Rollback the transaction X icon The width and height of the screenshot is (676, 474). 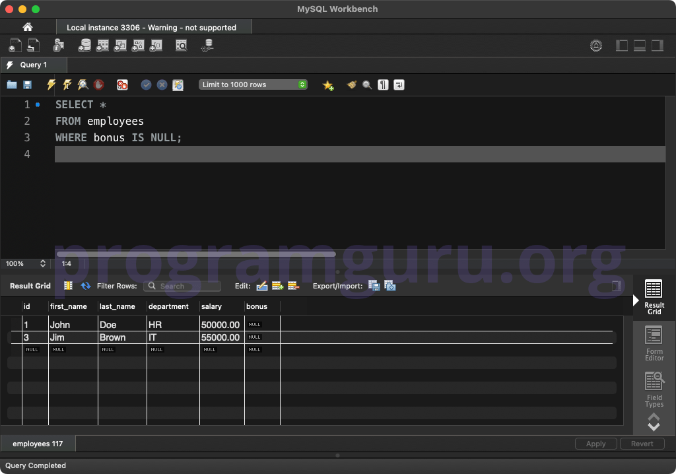[162, 85]
